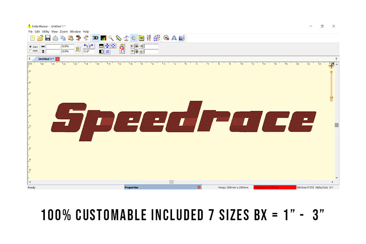Viewport: 366px width, 244px height.
Task: Rotate design left with blue arrow
Action: 86,46
